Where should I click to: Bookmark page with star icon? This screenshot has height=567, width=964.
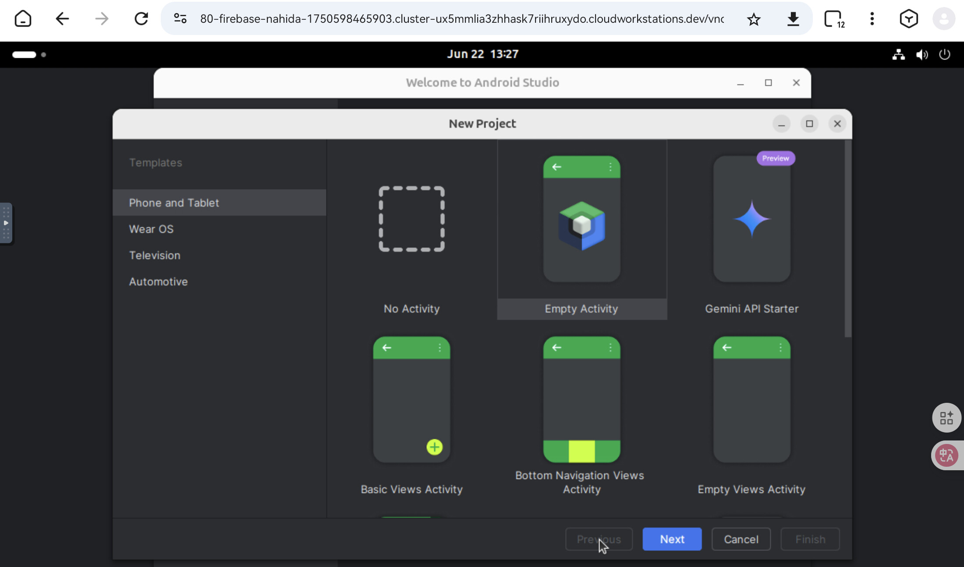[x=754, y=19]
